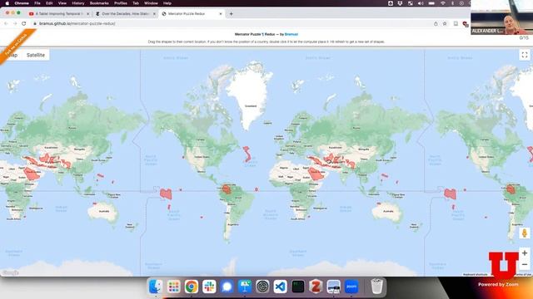Image resolution: width=533 pixels, height=299 pixels.
Task: Open Launchpad from the dock
Action: (x=174, y=287)
